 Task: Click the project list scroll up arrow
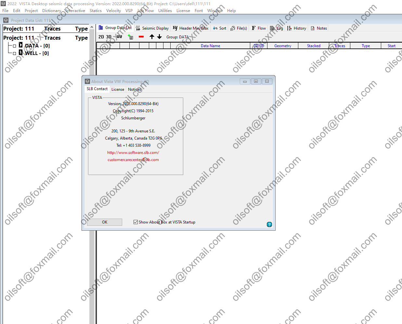pyautogui.click(x=92, y=27)
